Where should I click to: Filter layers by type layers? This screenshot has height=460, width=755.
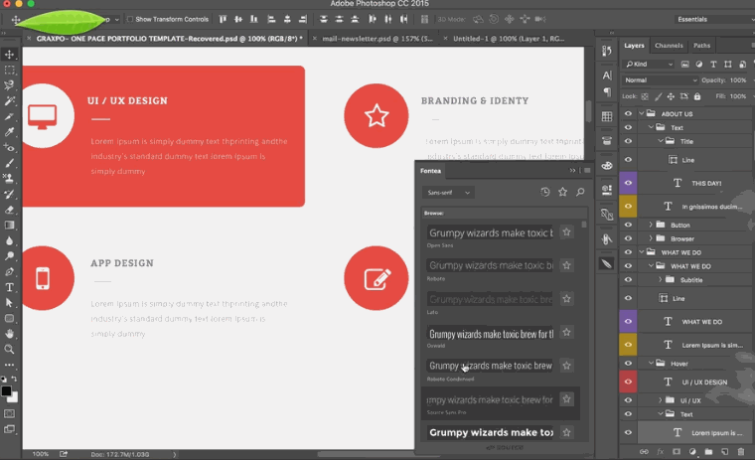[713, 64]
